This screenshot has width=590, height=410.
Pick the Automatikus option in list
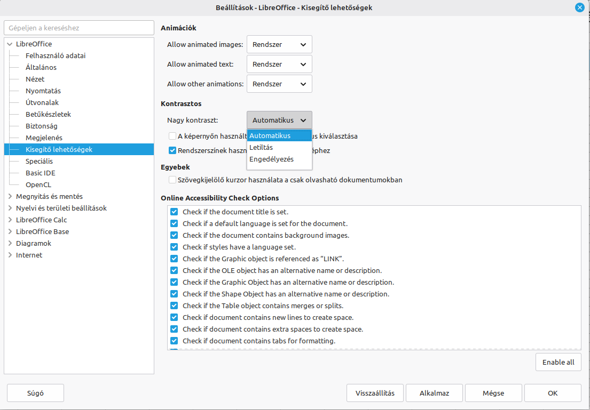click(x=270, y=136)
